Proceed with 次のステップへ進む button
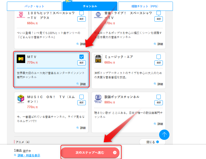Screen dimensions: 206x159 coord(90,153)
